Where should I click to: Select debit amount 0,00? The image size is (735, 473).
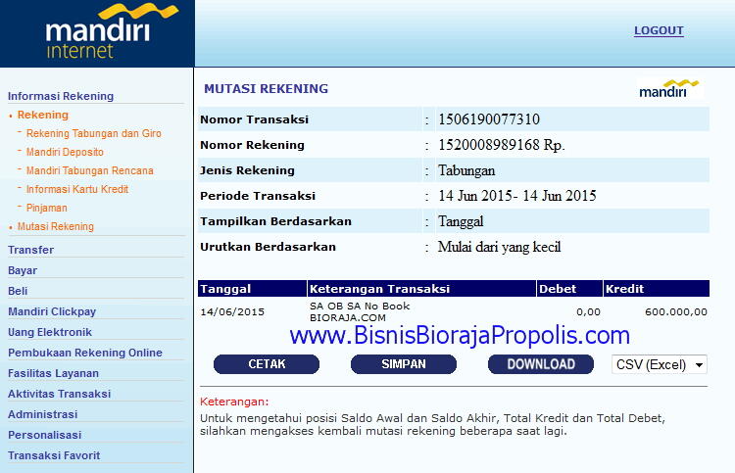click(588, 311)
